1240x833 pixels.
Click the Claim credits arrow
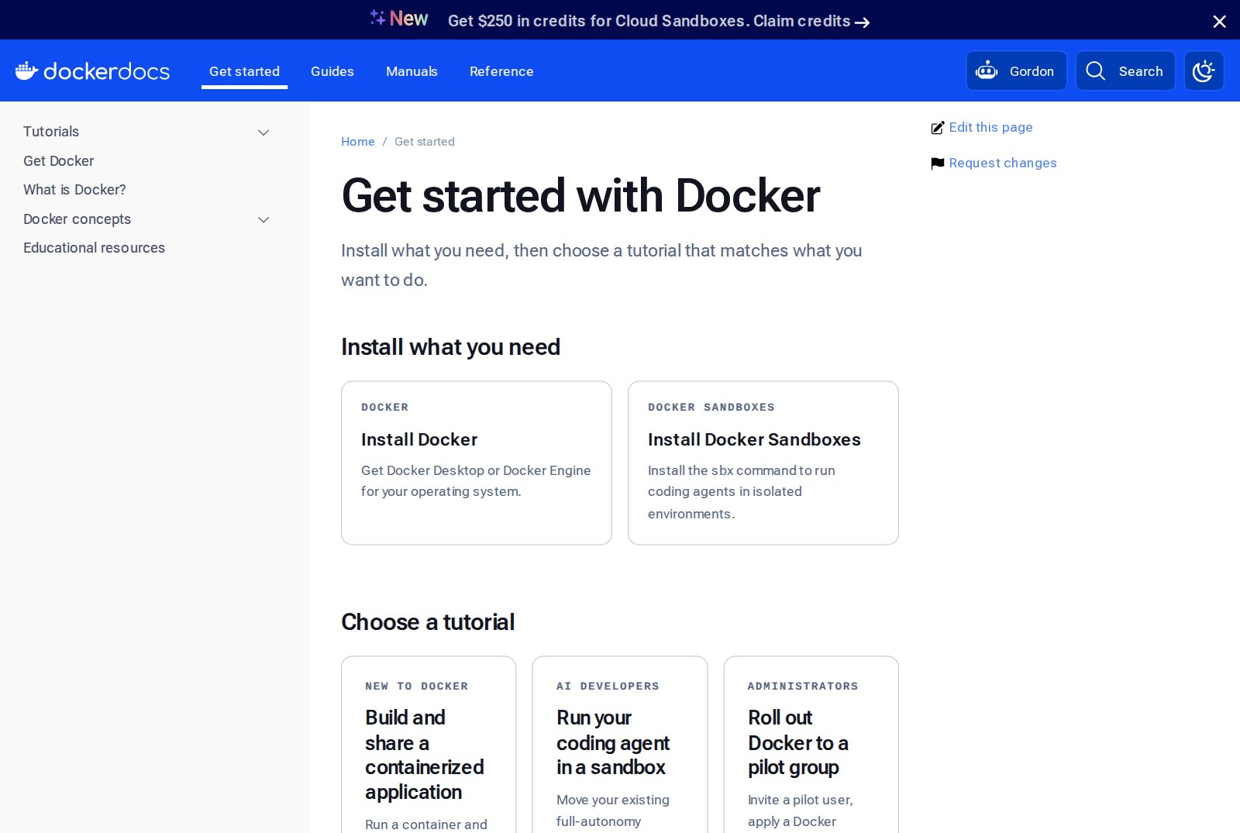coord(862,22)
